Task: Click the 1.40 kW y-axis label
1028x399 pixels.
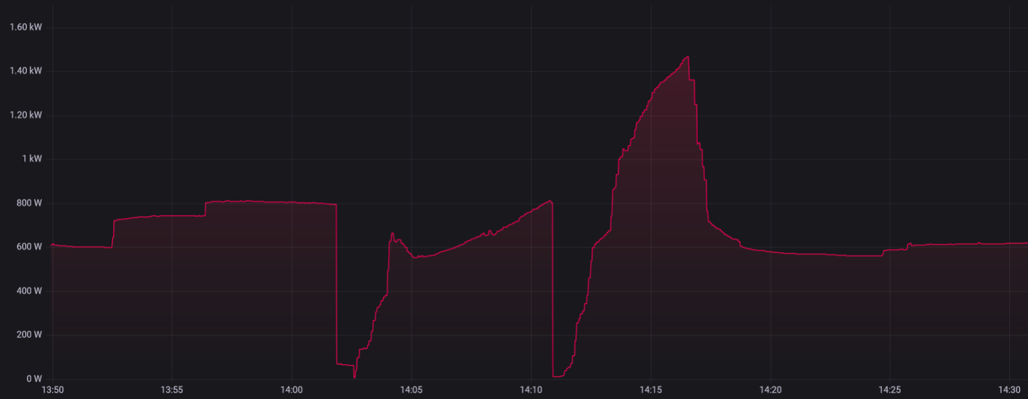Action: tap(26, 71)
